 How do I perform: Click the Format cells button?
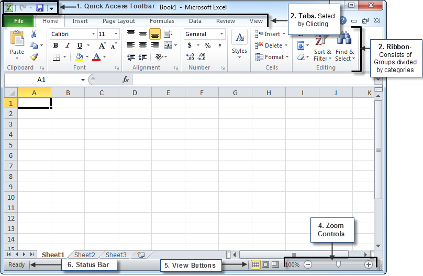point(272,57)
